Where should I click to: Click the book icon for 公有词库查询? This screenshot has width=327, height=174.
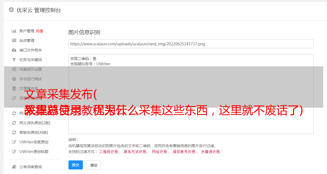[x=14, y=167]
